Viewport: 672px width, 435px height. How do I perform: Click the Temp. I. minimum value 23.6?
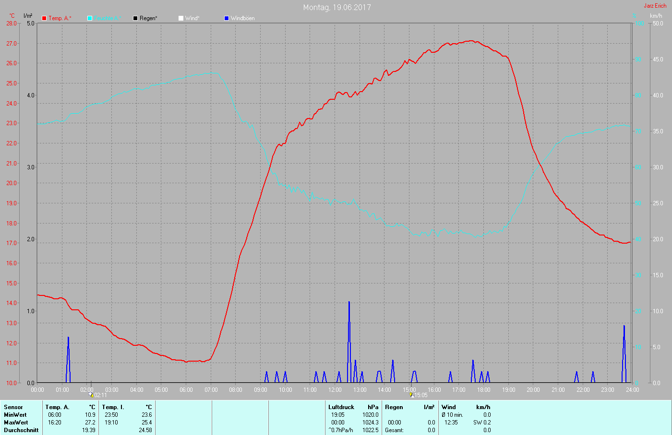click(147, 415)
